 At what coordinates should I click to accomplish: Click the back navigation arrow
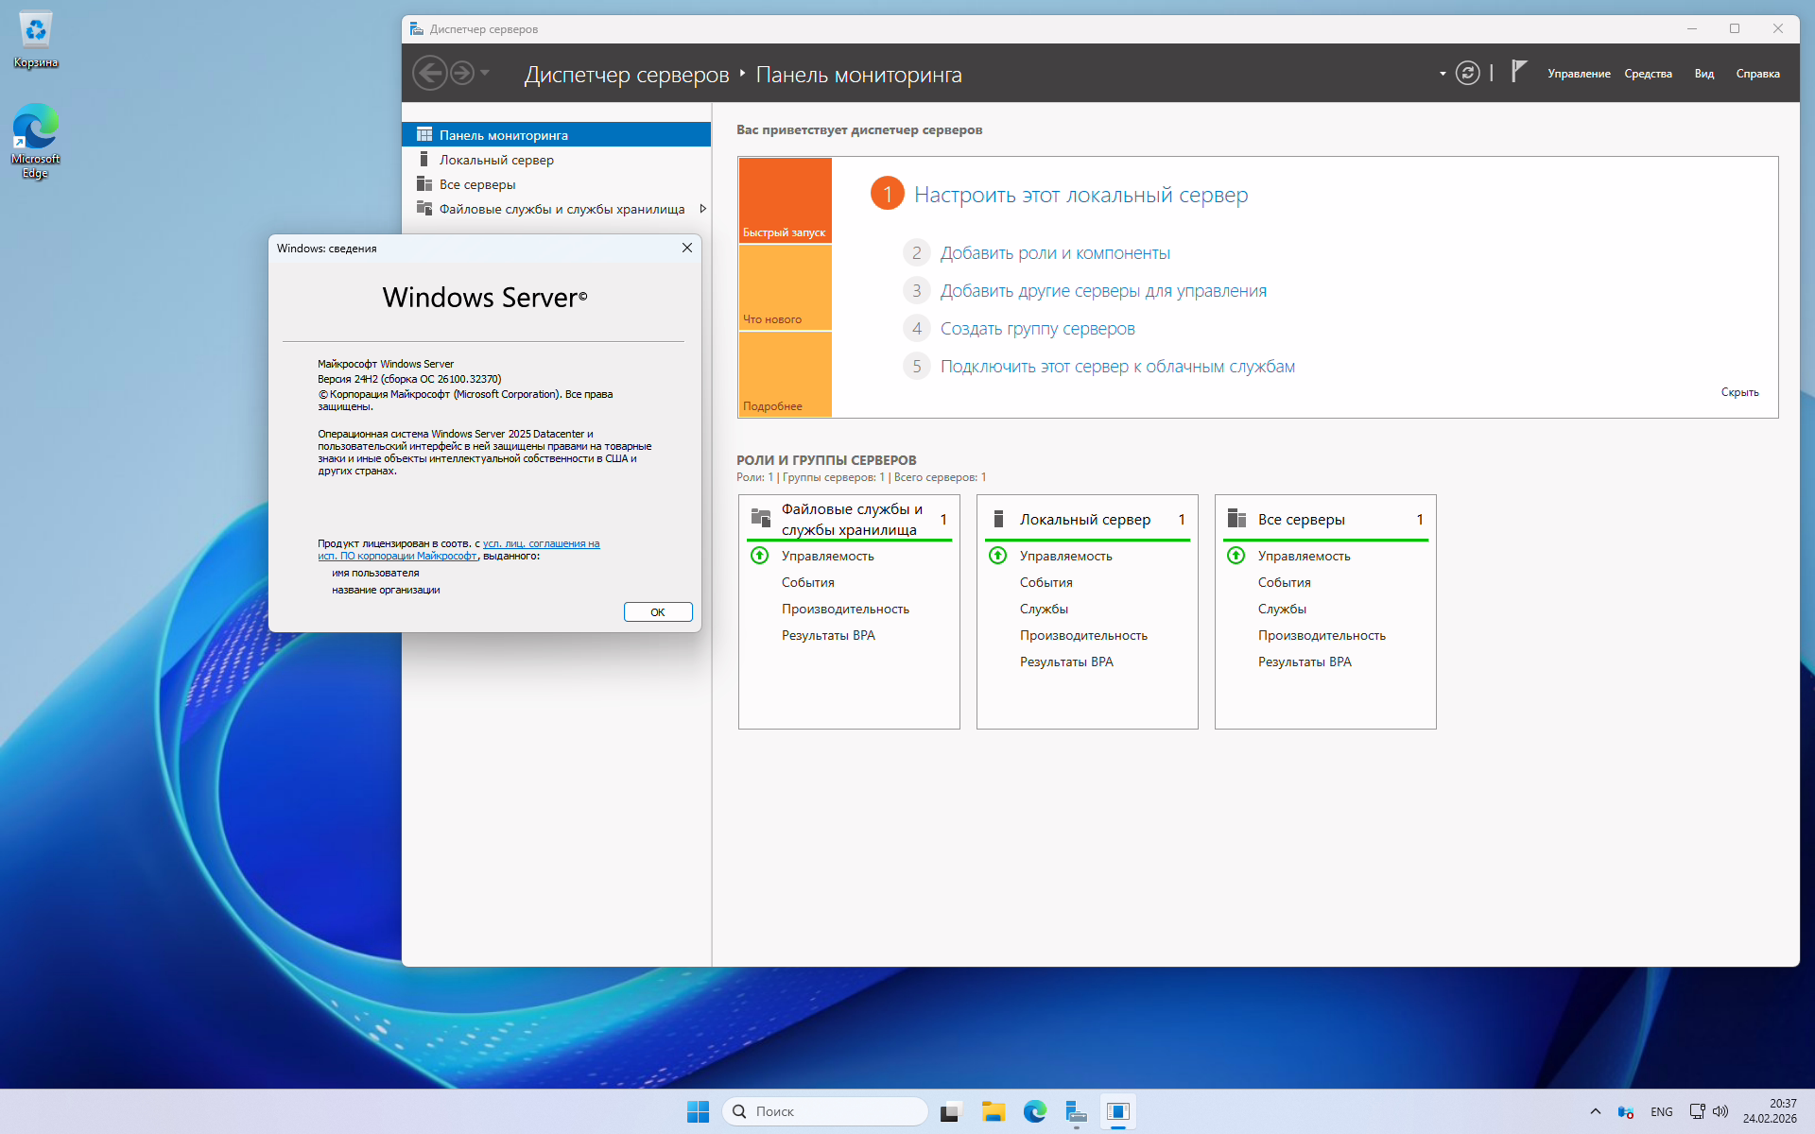click(x=429, y=73)
